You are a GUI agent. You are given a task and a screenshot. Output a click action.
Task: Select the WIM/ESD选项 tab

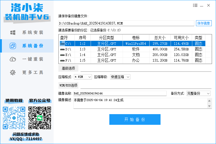point(68,85)
